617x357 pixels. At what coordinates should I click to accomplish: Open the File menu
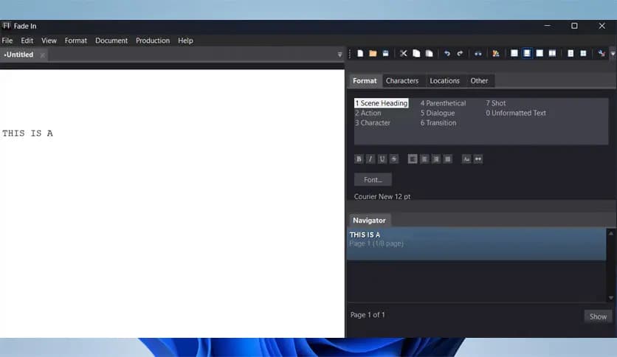pyautogui.click(x=7, y=41)
